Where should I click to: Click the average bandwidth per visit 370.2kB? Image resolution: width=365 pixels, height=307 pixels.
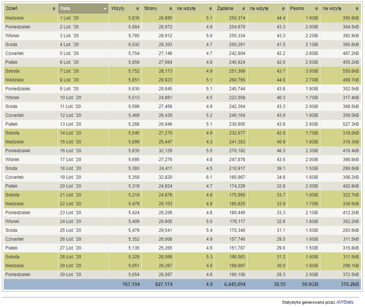click(x=350, y=285)
